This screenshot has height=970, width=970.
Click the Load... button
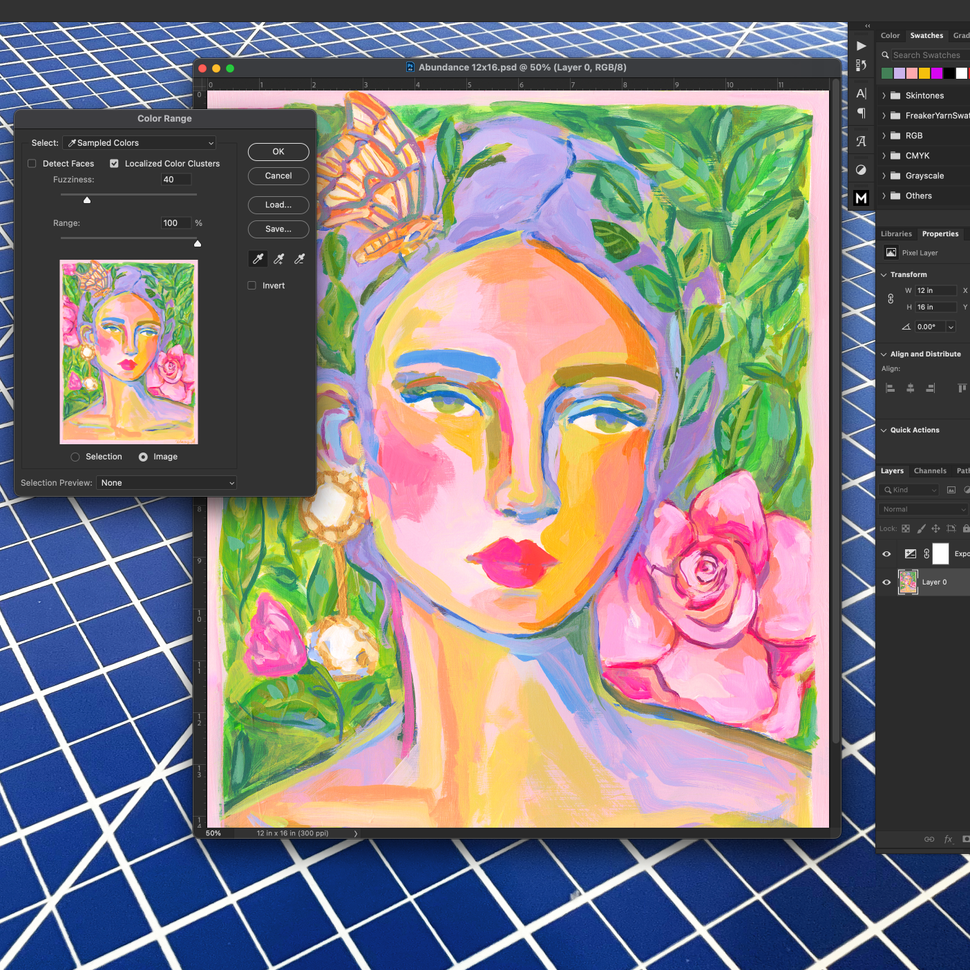point(278,205)
